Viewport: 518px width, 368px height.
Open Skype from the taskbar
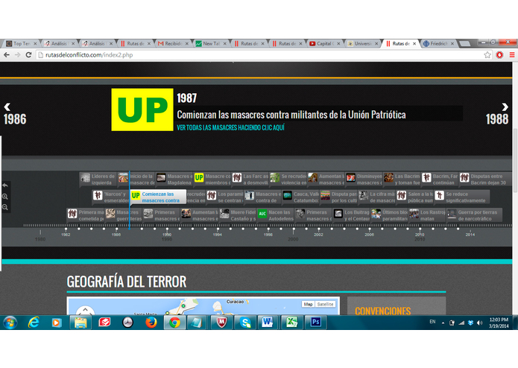pos(245,322)
